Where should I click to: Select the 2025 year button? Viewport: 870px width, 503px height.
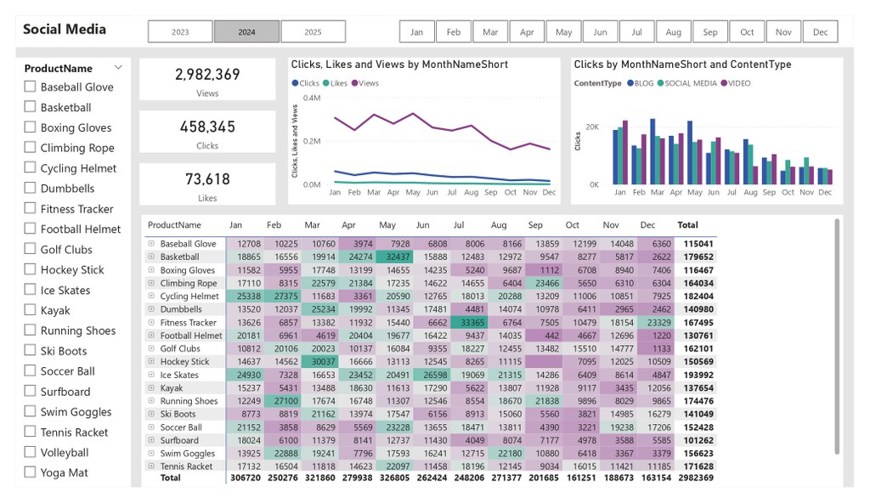(313, 31)
